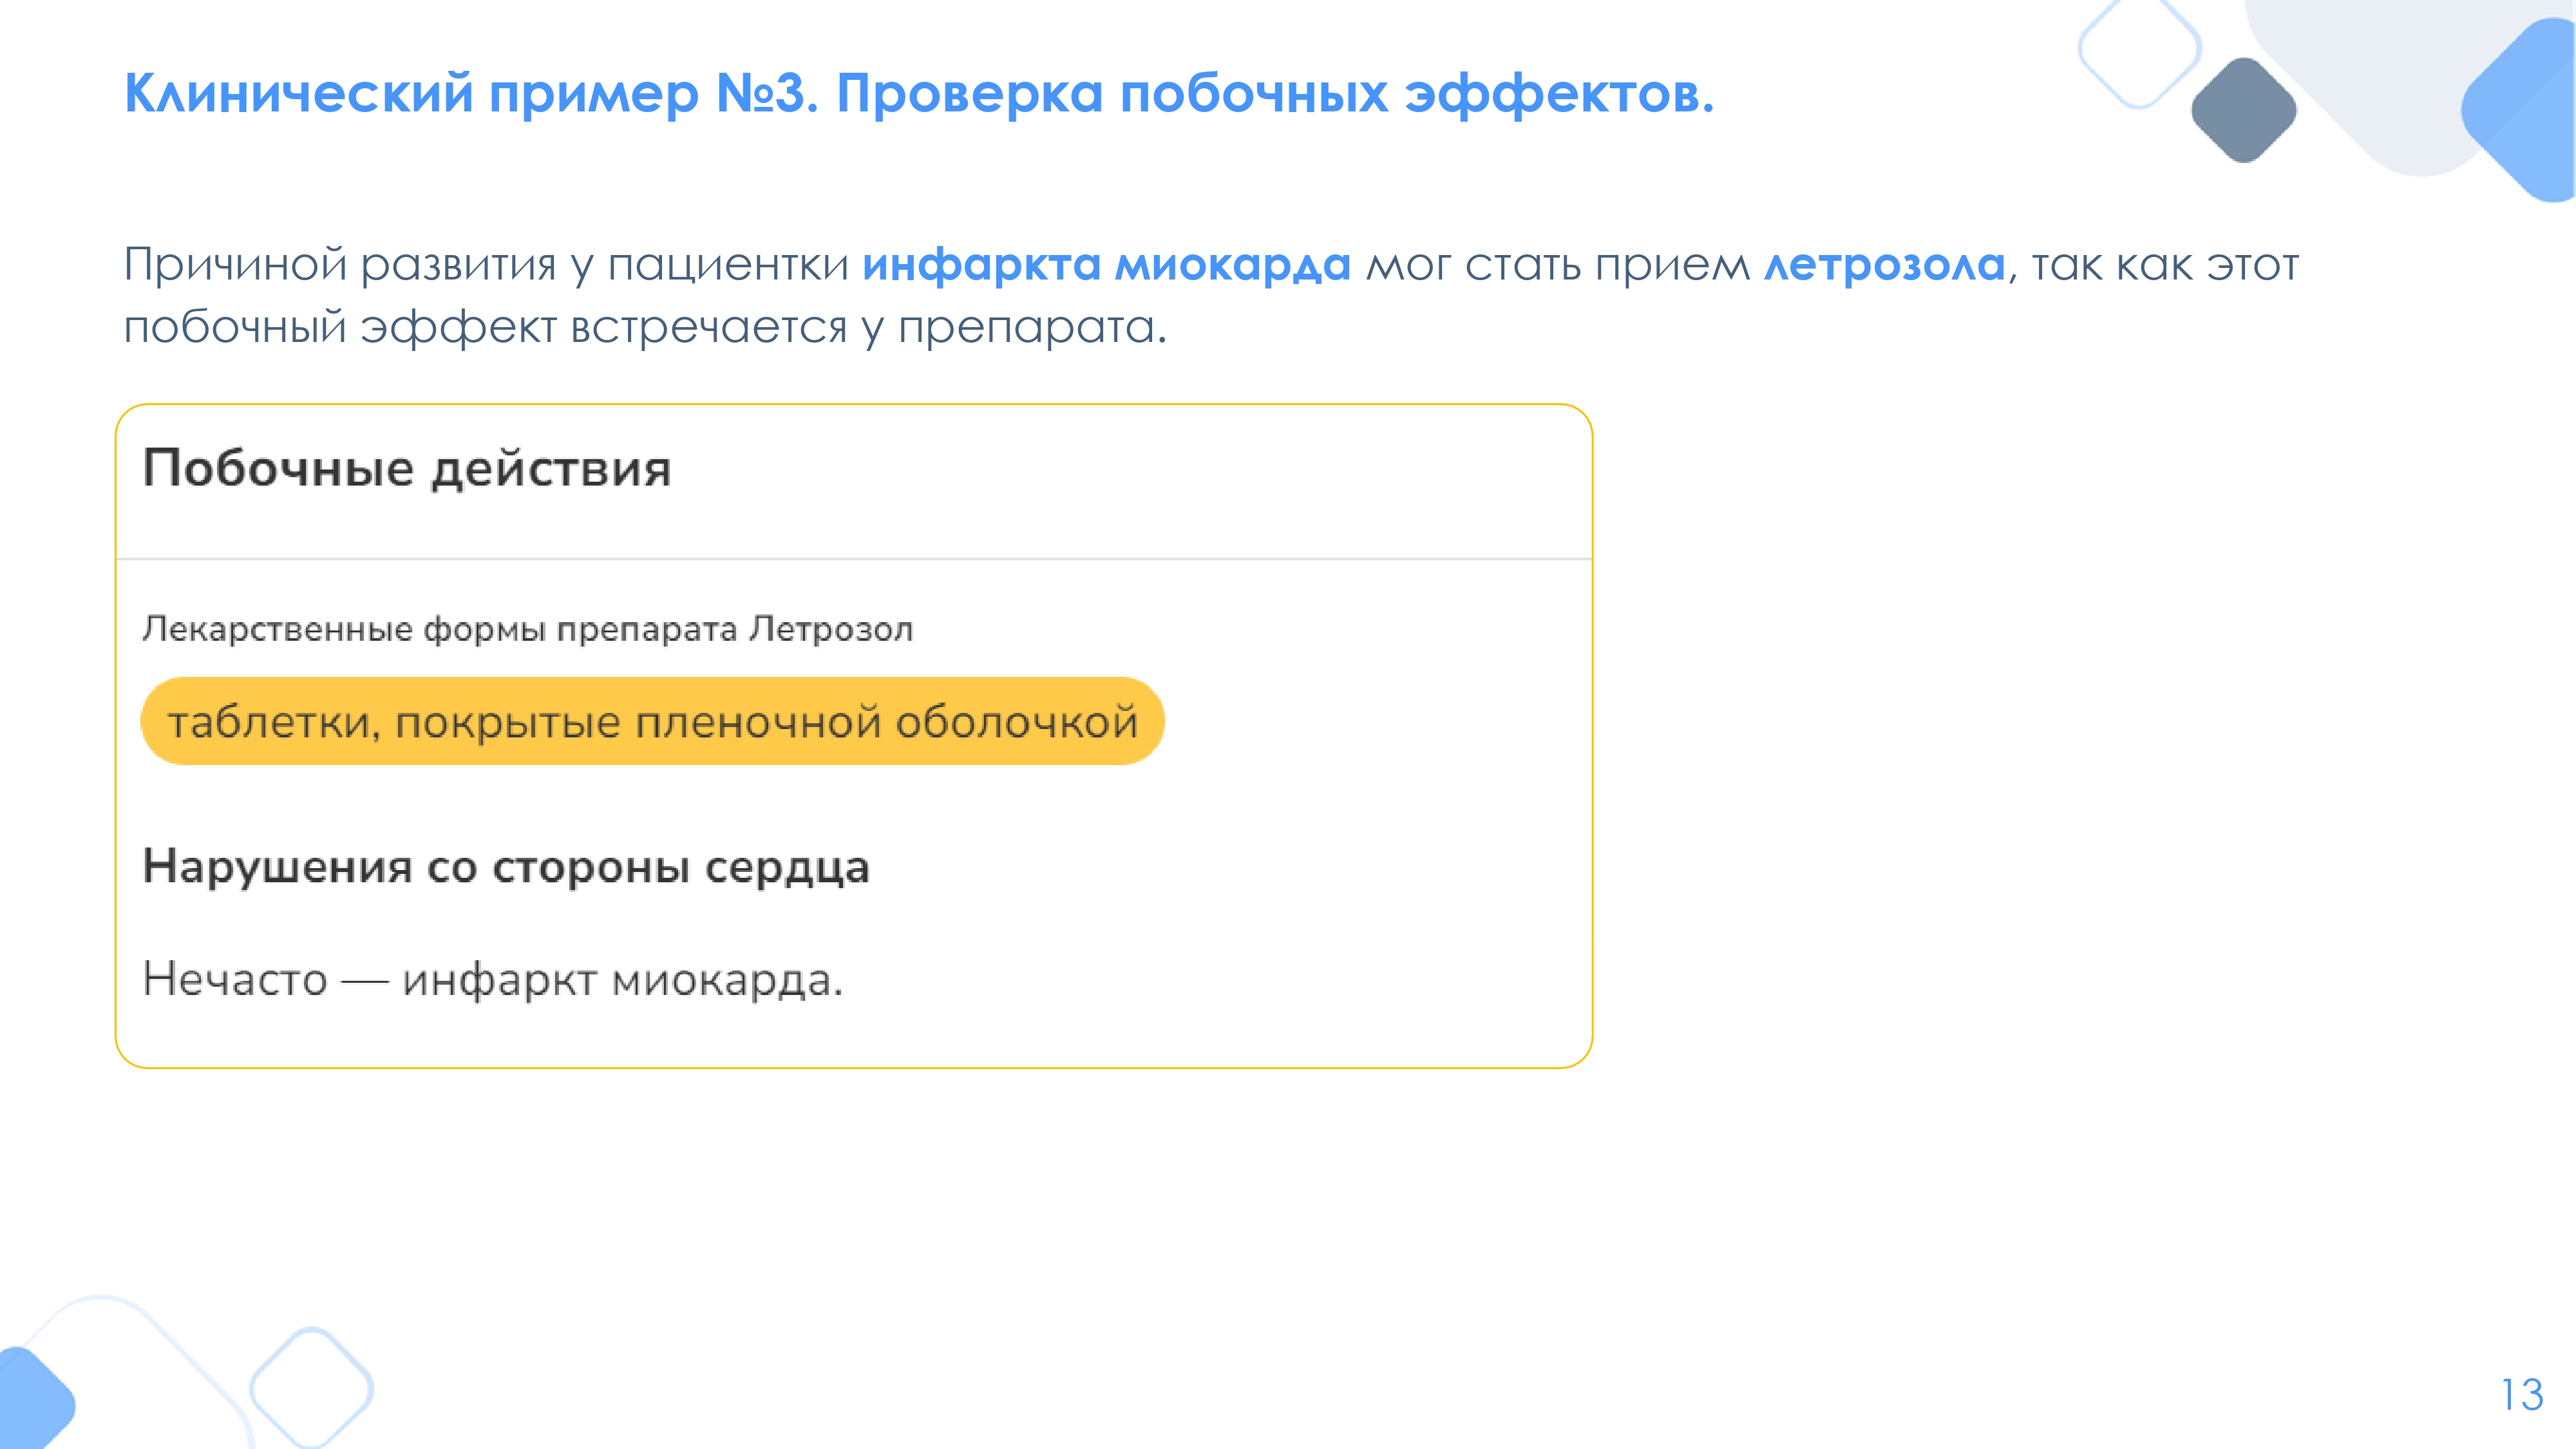Click the words "мог стать прием" in the paragraph
This screenshot has width=2576, height=1449.
coord(1557,265)
